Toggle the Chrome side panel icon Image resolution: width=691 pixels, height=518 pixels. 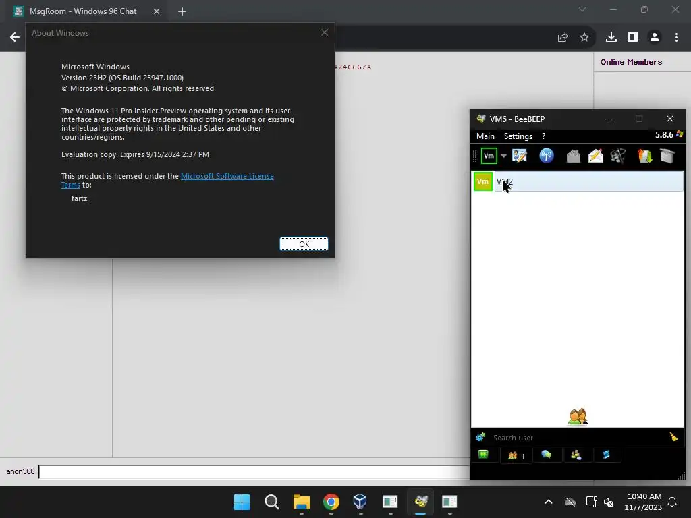(633, 38)
